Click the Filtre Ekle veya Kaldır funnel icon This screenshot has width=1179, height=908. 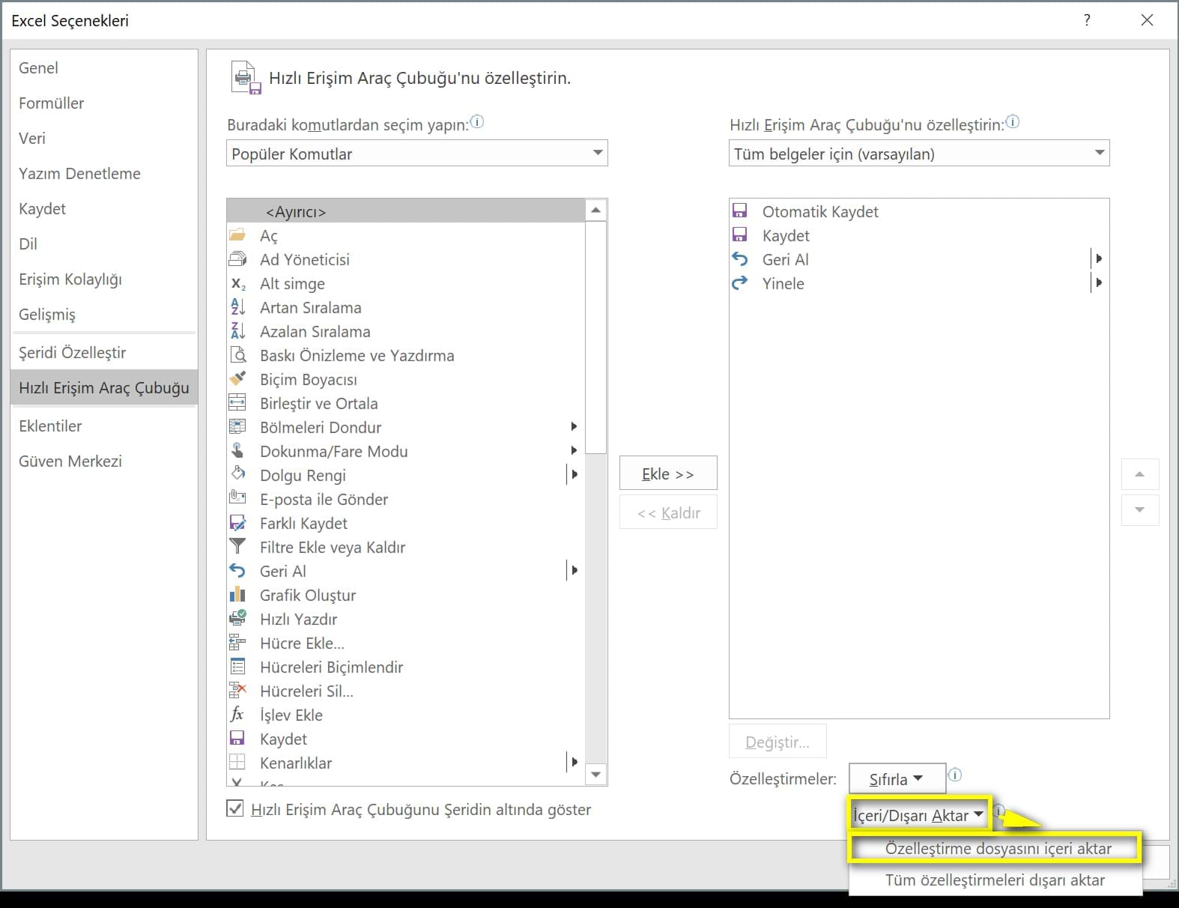237,547
